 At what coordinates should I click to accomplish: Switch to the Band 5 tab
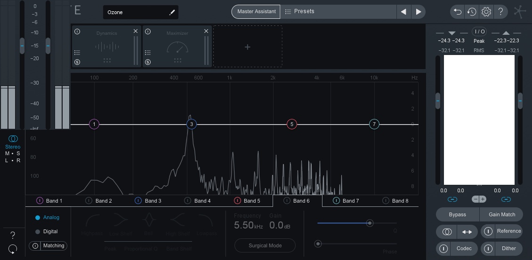click(248, 201)
